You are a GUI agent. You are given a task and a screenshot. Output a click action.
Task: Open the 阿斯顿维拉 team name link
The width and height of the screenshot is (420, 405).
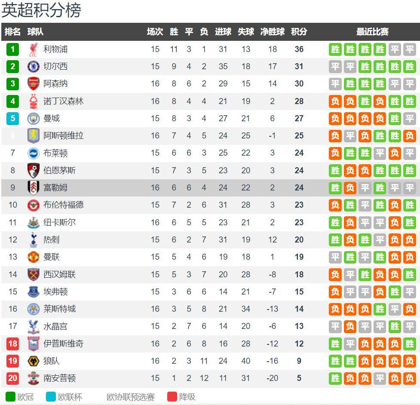click(x=64, y=135)
